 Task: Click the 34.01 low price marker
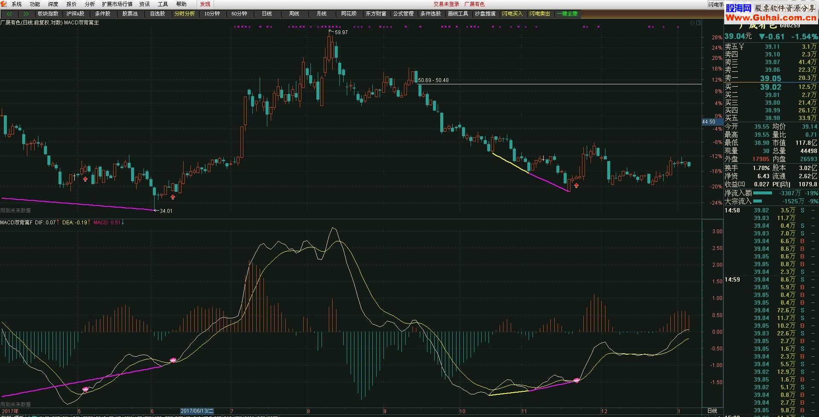click(x=166, y=211)
